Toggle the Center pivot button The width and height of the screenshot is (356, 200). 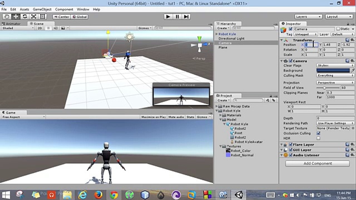point(61,17)
